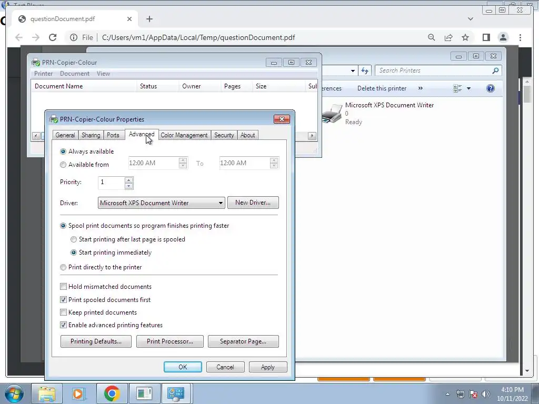The height and width of the screenshot is (404, 539).
Task: Expand the Chrome tab search chevron
Action: tap(470, 19)
